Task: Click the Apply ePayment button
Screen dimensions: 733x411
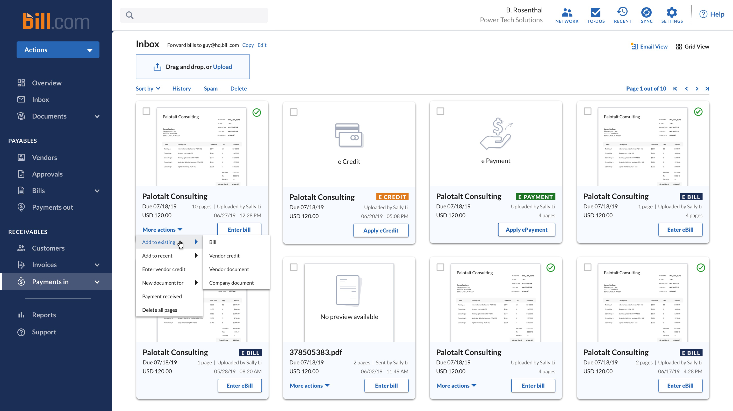Action: (526, 230)
